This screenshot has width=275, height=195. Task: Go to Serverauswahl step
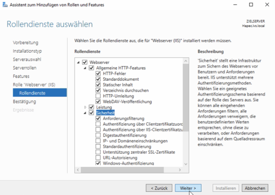[x=27, y=60]
